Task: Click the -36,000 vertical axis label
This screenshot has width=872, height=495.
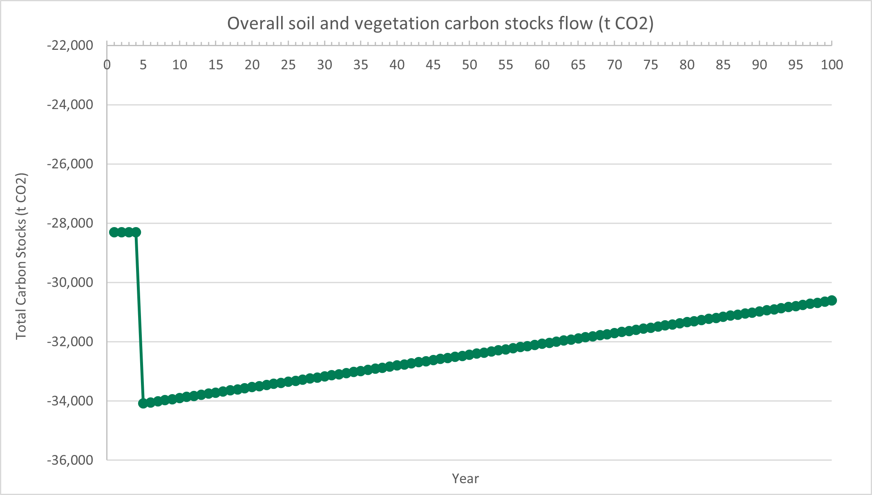Action: pos(70,460)
